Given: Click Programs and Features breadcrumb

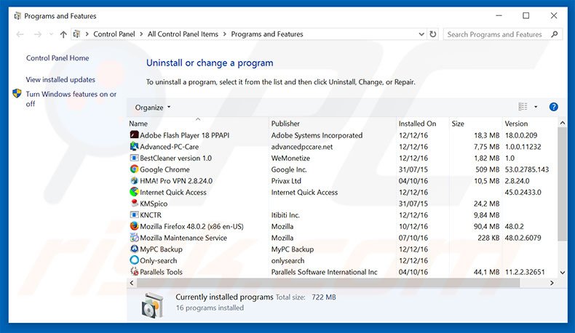Looking at the screenshot, I should [267, 34].
